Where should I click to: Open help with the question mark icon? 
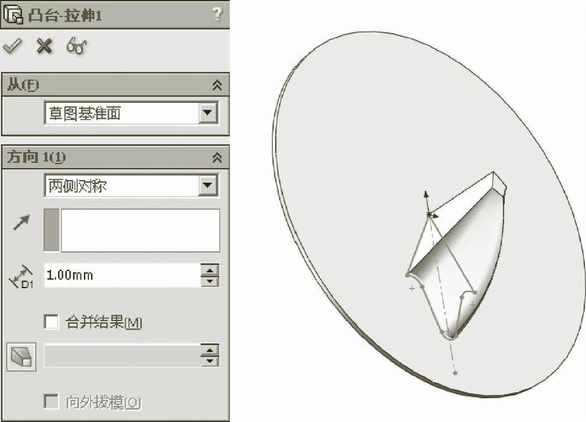(x=216, y=15)
